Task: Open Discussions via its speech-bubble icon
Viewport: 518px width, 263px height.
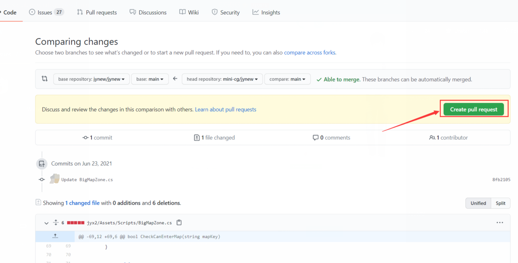Action: coord(132,12)
